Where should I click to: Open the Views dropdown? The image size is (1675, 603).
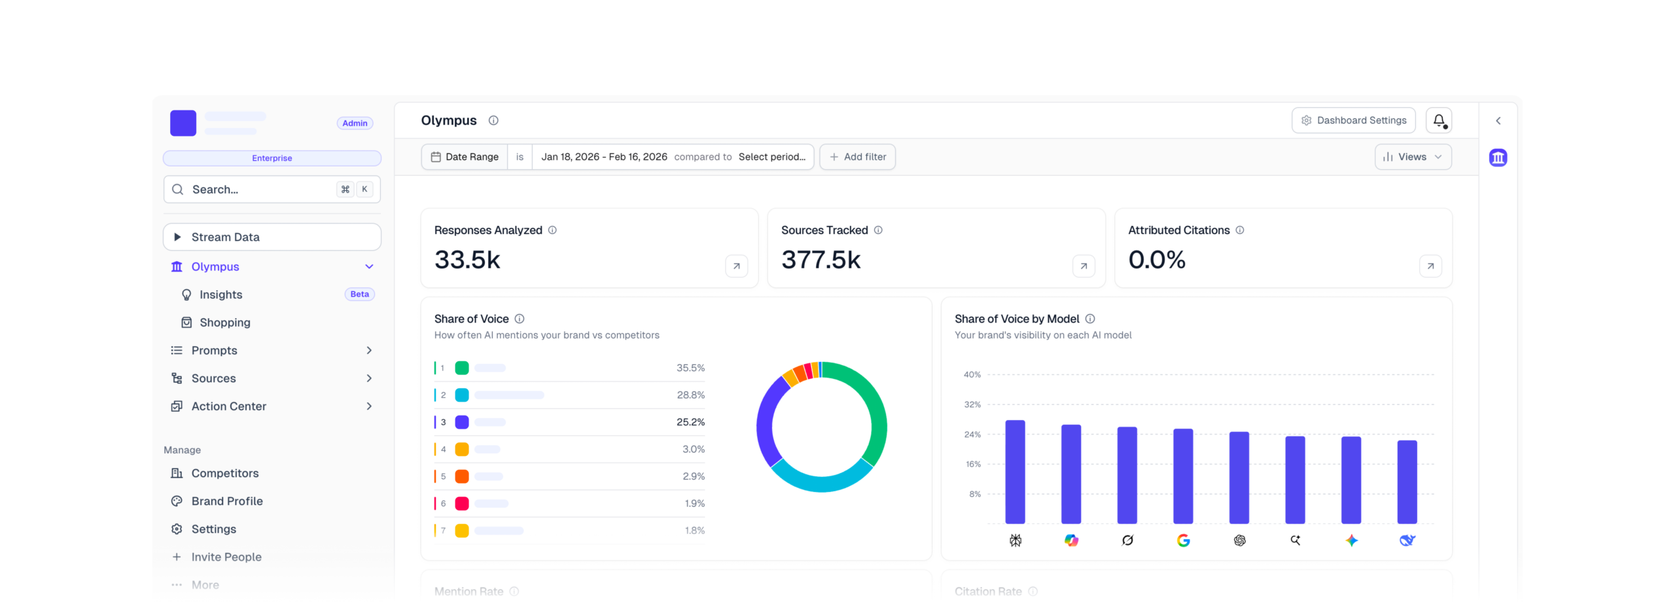click(1413, 157)
